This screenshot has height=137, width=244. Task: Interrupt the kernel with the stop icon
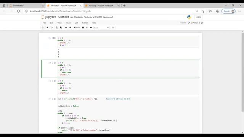pos(83,27)
